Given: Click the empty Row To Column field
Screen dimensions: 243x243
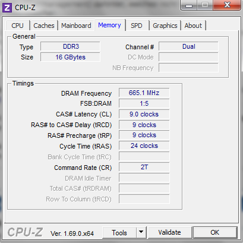Looking at the screenshot, I should pos(144,199).
